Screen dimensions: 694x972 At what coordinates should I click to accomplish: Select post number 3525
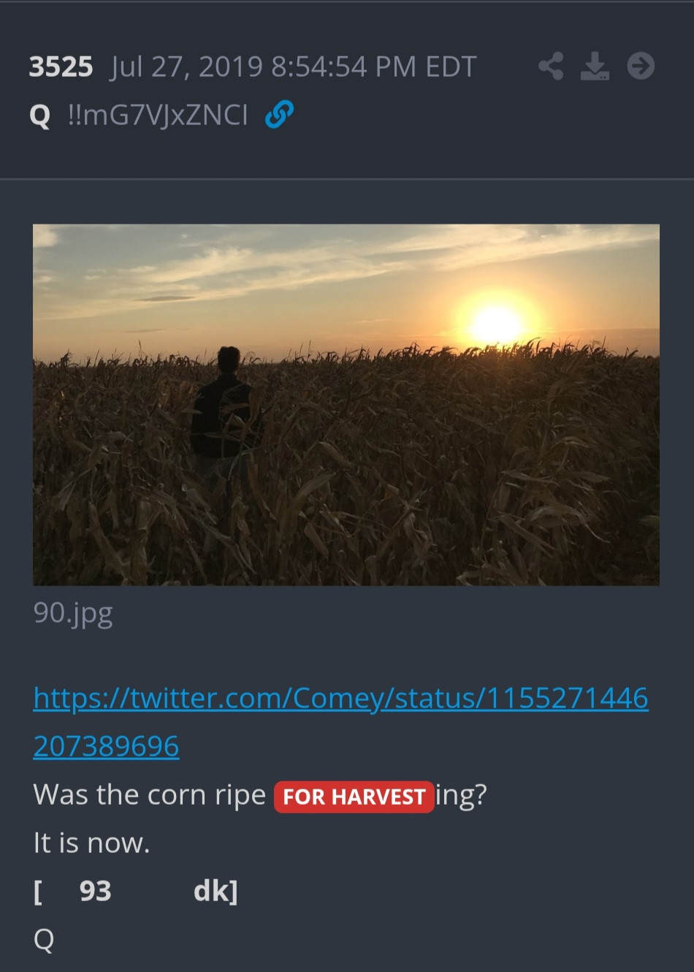pos(61,67)
